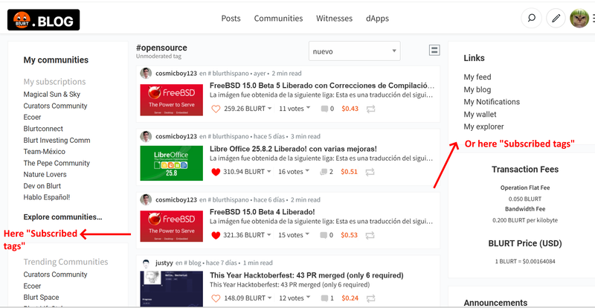Click comments icon on Libre Office post
The image size is (595, 308).
coord(325,172)
